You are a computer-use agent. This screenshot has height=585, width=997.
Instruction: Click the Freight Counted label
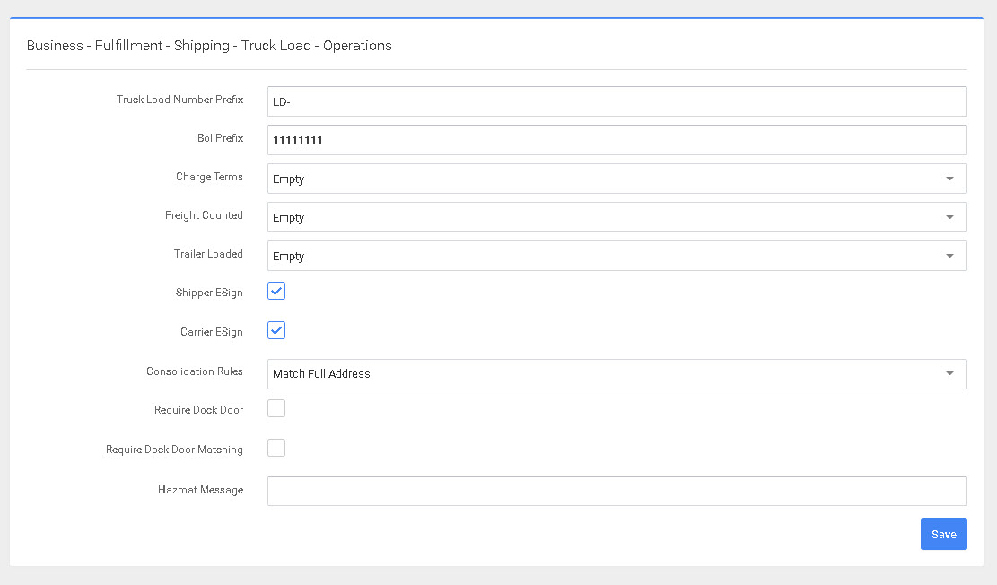(204, 215)
